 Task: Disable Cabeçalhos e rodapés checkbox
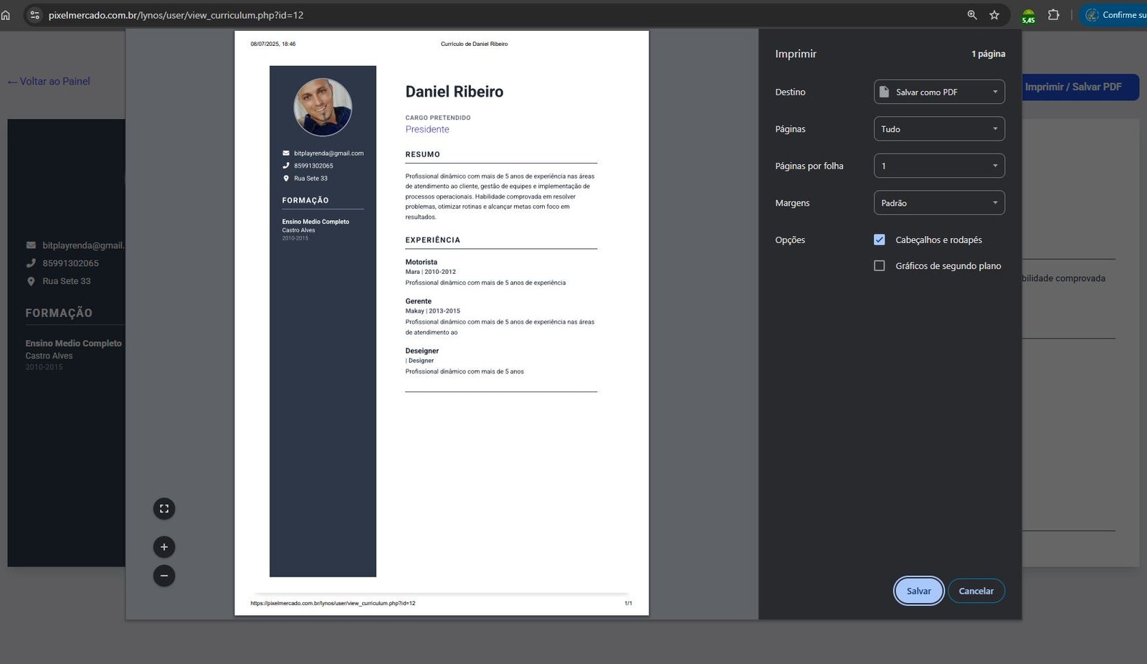pyautogui.click(x=880, y=240)
